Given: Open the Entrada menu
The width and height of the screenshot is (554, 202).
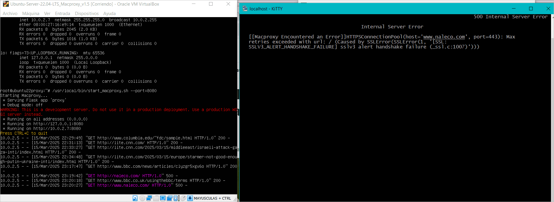Looking at the screenshot, I should (62, 14).
